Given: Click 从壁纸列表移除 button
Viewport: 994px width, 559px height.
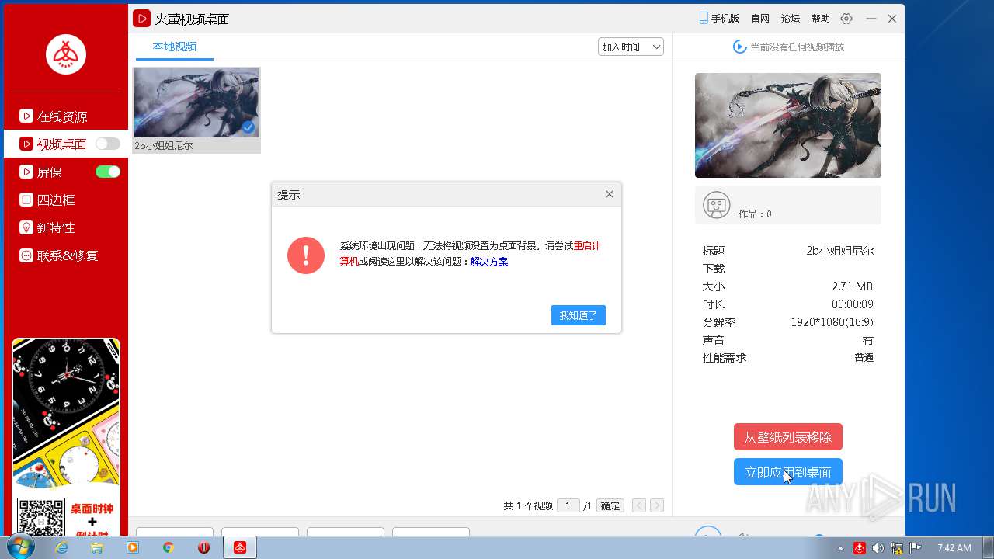Looking at the screenshot, I should click(788, 437).
